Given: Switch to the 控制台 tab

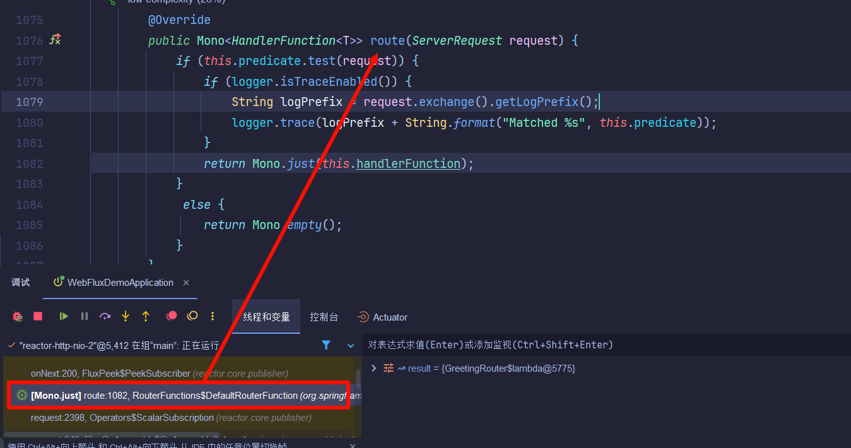Looking at the screenshot, I should (x=324, y=317).
